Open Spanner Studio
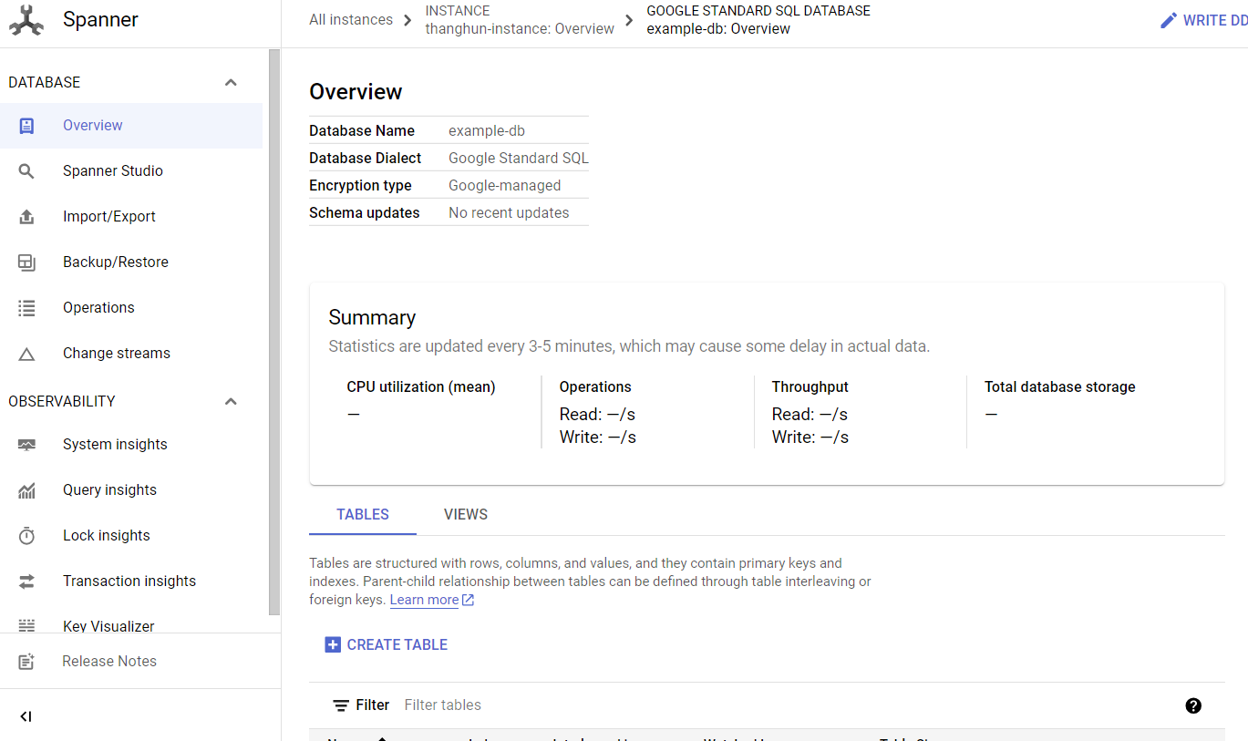This screenshot has height=741, width=1248. point(131,171)
